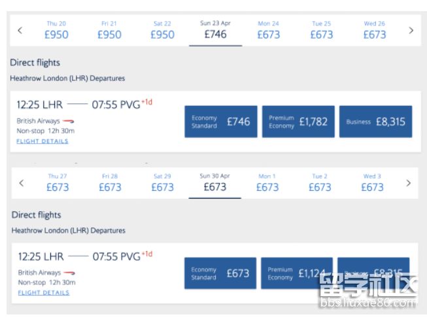Viewport: 427px width, 317px height.
Task: Pick Mon 24 date at £673
Action: pyautogui.click(x=268, y=30)
